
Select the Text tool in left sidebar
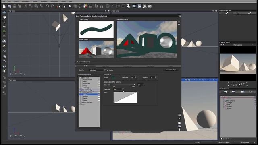[x=4, y=22]
